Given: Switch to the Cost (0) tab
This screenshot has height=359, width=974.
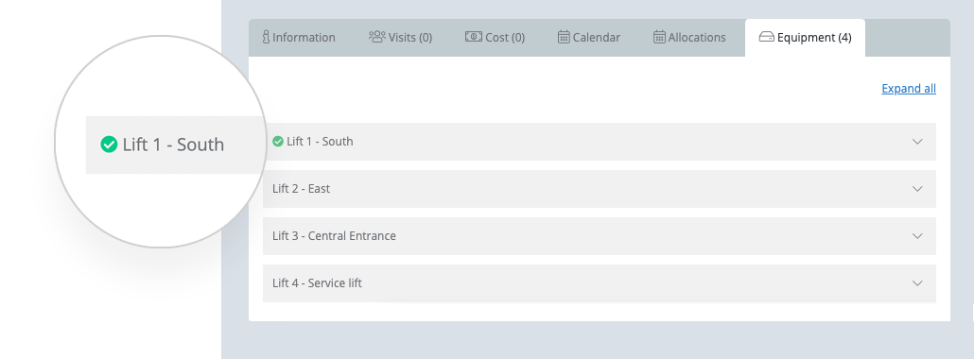Looking at the screenshot, I should click(x=496, y=37).
